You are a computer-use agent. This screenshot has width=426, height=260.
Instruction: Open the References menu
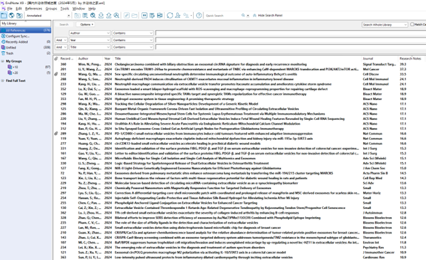click(x=33, y=9)
